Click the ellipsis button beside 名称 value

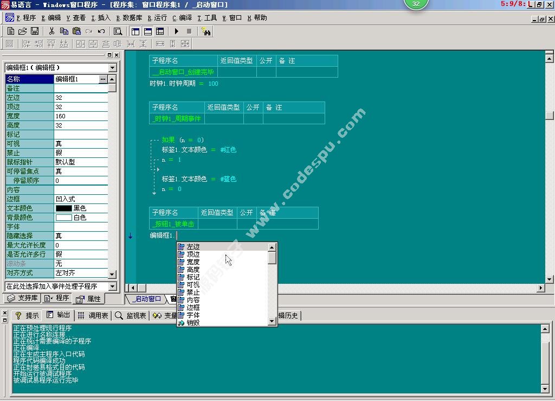point(102,79)
